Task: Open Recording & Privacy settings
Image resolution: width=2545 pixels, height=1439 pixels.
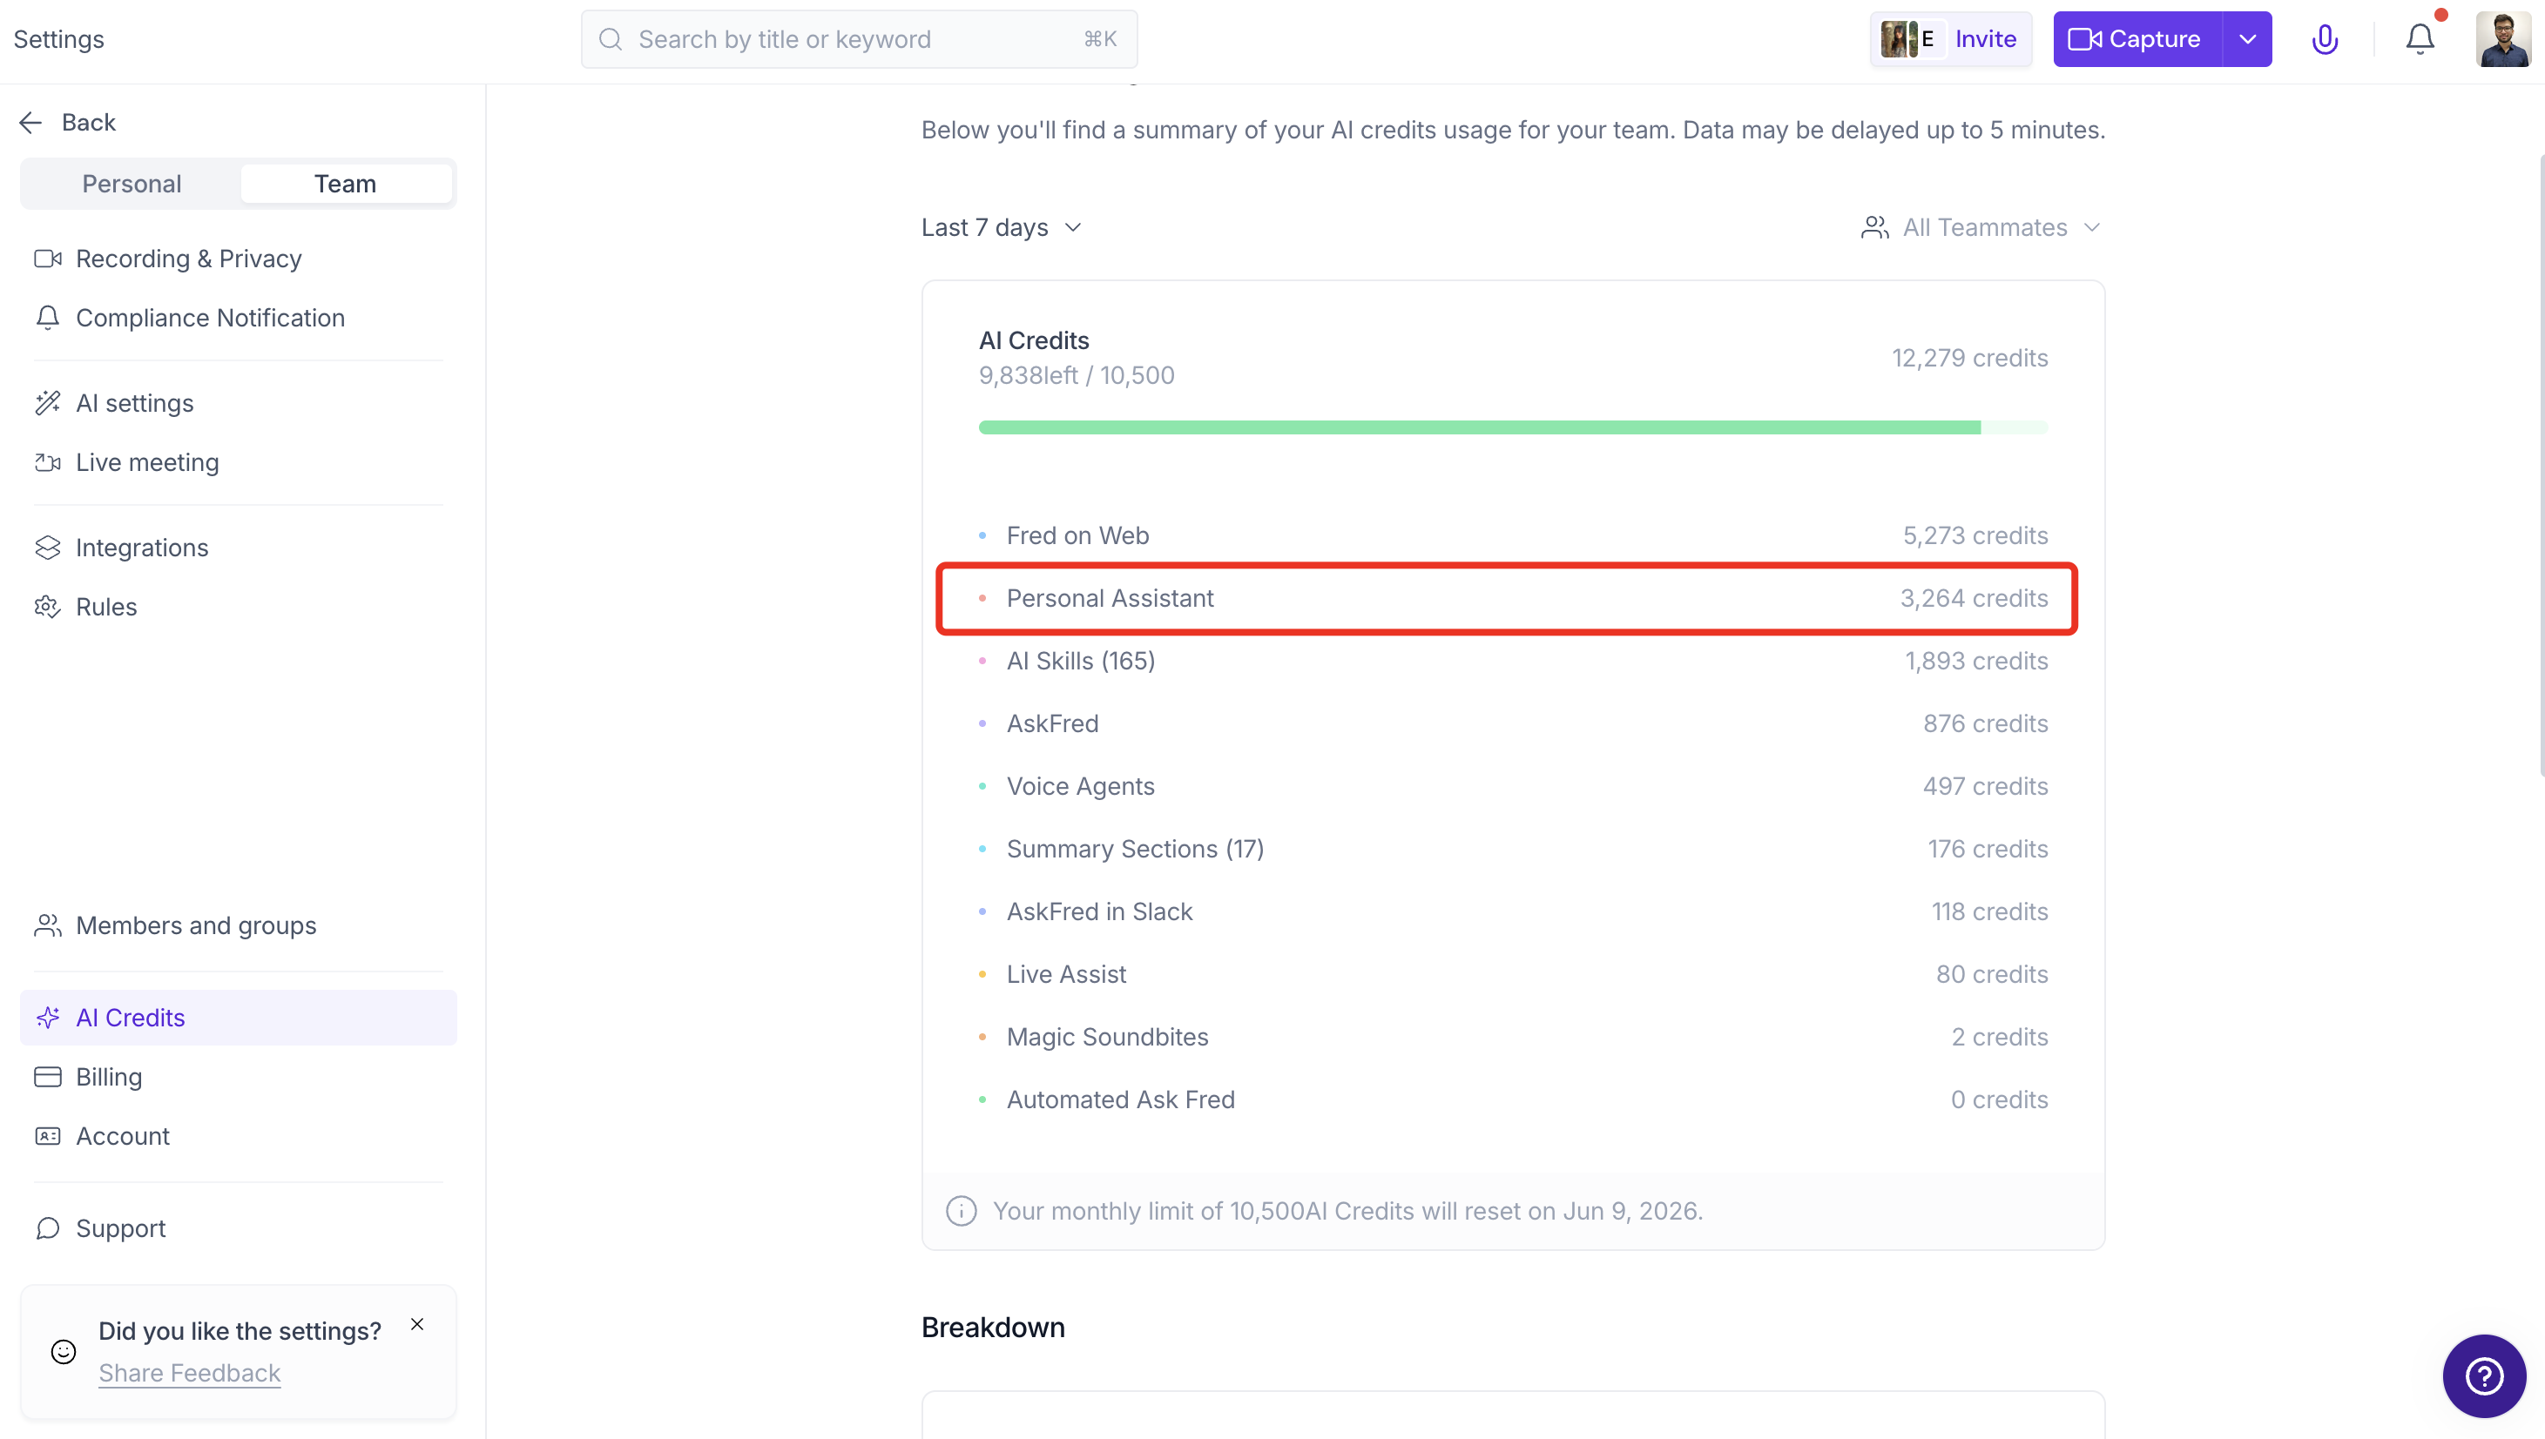Action: coord(237,259)
